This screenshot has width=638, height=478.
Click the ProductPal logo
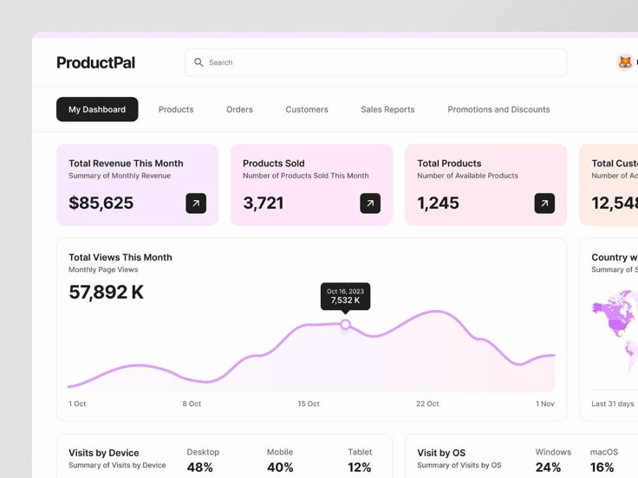[x=95, y=62]
